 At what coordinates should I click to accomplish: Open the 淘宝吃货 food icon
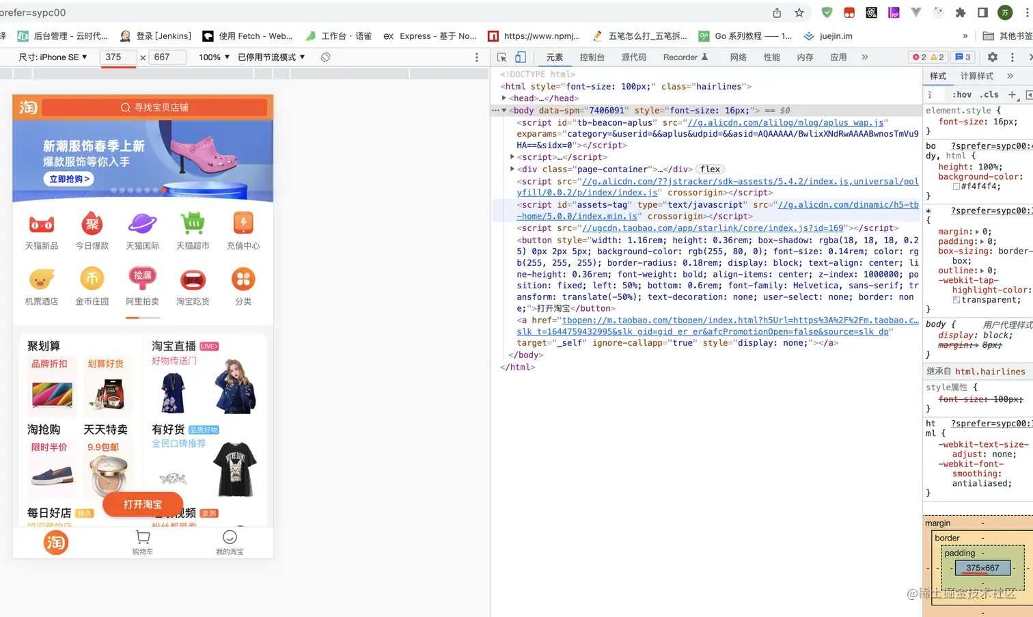(x=193, y=279)
